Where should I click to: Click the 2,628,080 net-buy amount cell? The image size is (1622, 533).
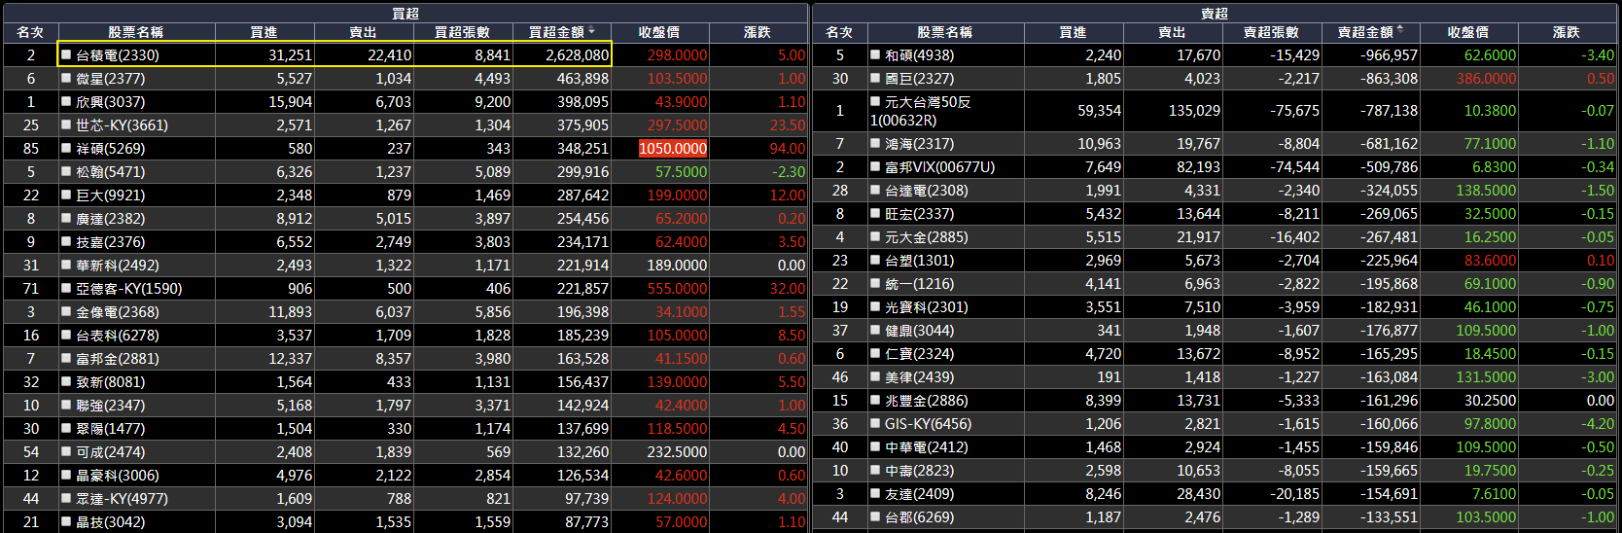[x=562, y=55]
